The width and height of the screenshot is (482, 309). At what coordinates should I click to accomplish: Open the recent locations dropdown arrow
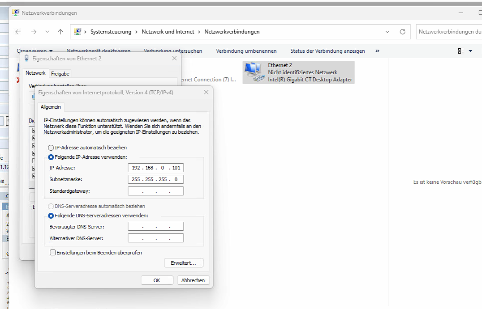[47, 32]
